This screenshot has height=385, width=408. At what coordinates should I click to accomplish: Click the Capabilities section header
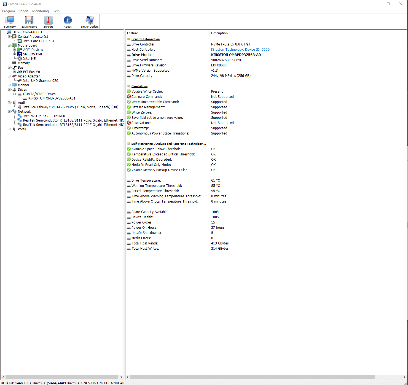pyautogui.click(x=139, y=86)
